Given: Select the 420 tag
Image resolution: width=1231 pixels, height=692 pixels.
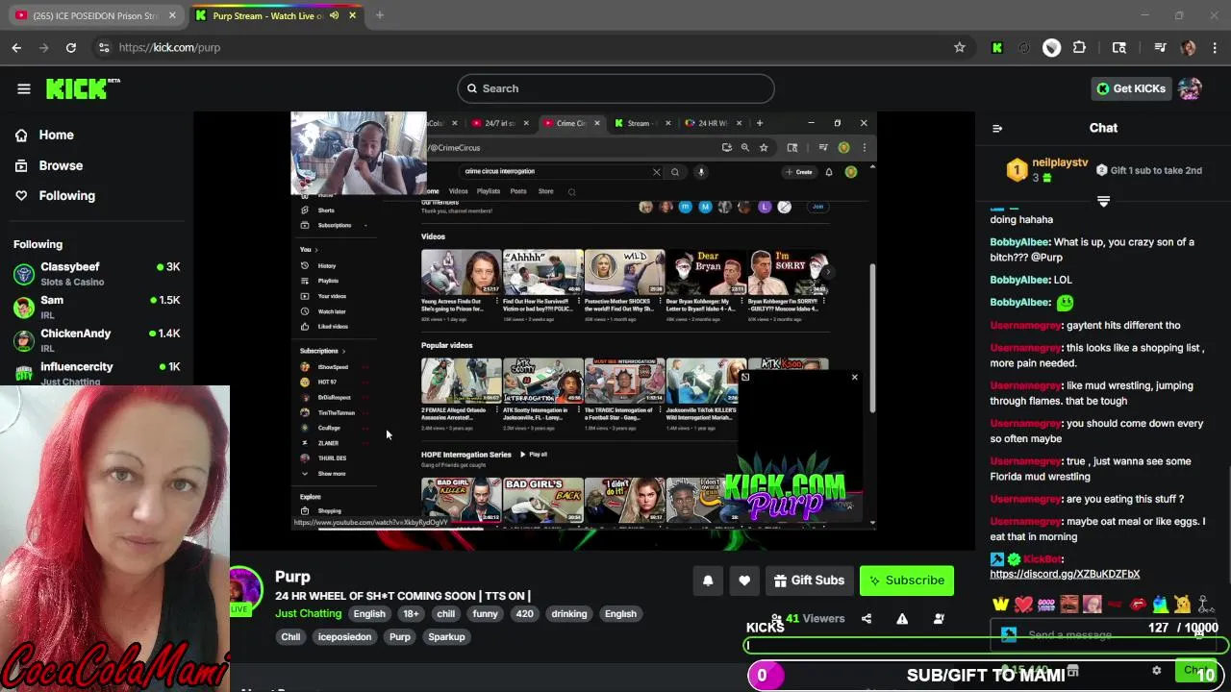Looking at the screenshot, I should tap(524, 614).
